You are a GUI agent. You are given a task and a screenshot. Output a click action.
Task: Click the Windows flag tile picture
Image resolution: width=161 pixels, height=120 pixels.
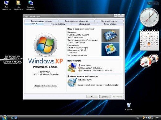(111, 49)
